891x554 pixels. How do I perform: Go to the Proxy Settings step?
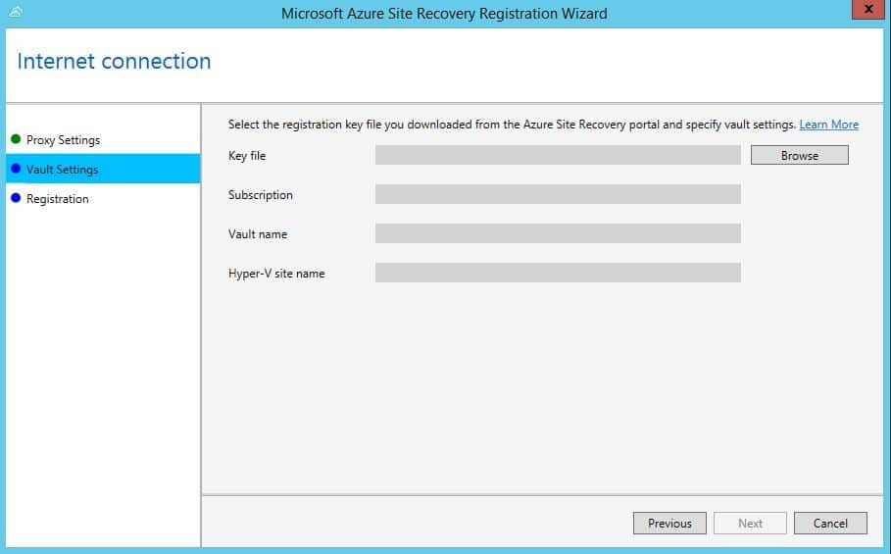point(63,140)
